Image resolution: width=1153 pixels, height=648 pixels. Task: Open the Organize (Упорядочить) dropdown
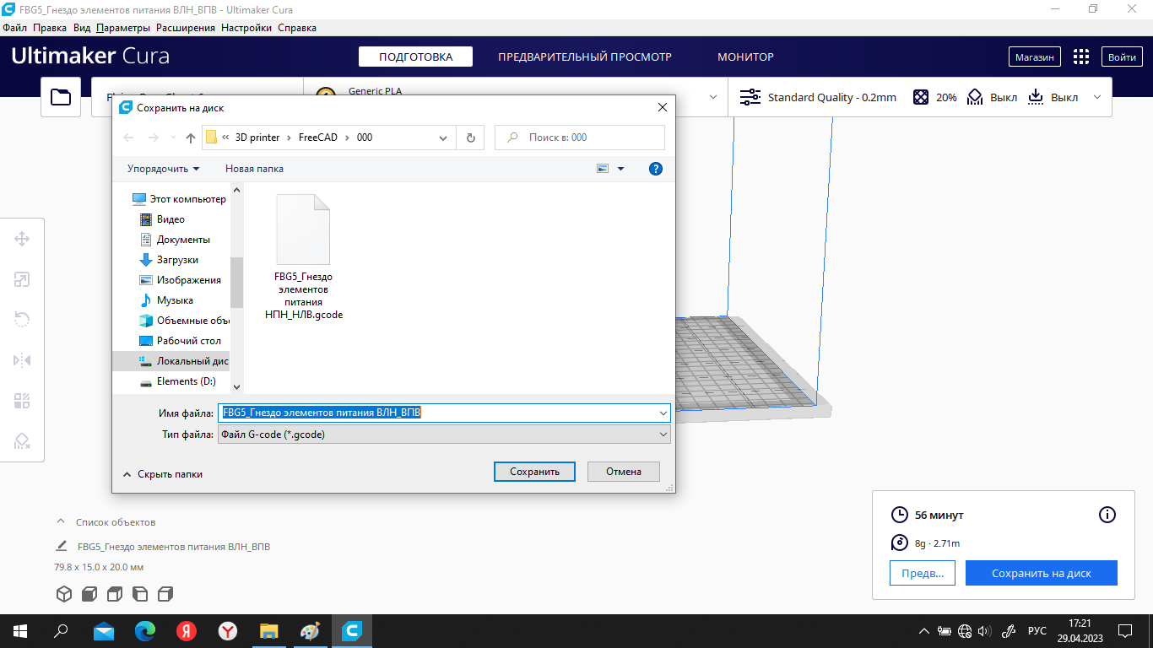(164, 169)
